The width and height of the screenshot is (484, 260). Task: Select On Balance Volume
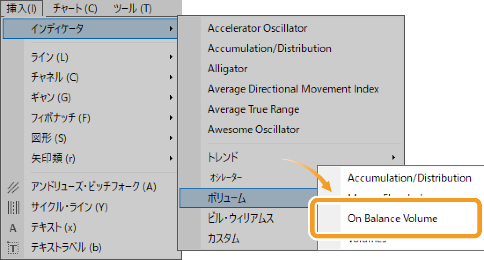392,219
